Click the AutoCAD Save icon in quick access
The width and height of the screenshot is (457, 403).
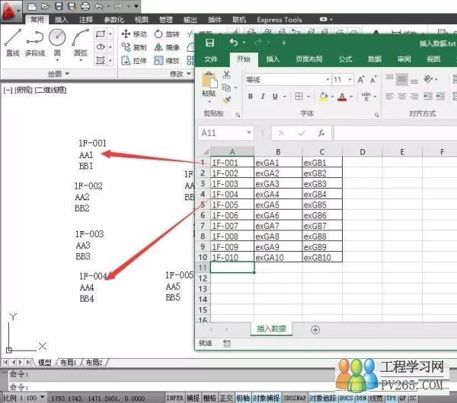[59, 6]
